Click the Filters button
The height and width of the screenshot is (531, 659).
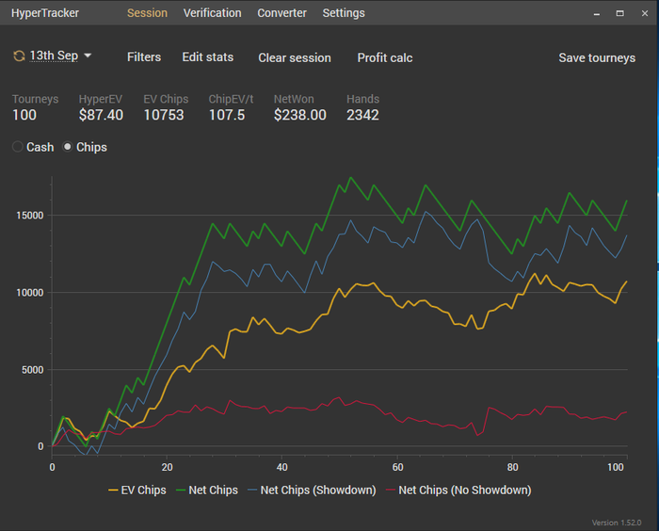144,57
